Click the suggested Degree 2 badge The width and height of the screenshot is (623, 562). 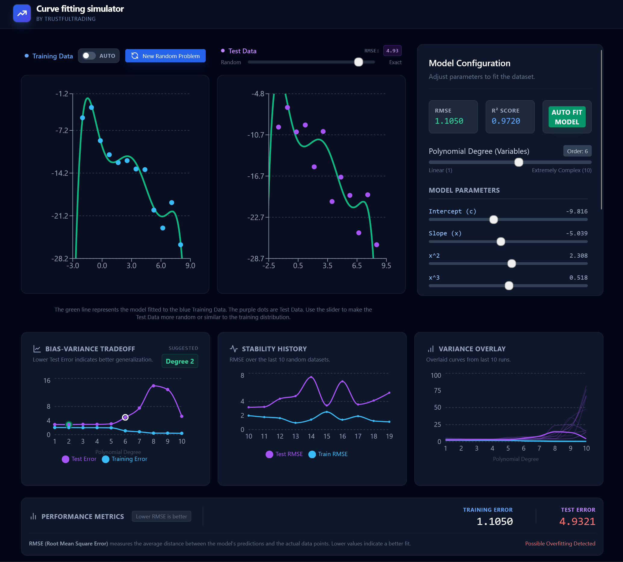(x=180, y=361)
